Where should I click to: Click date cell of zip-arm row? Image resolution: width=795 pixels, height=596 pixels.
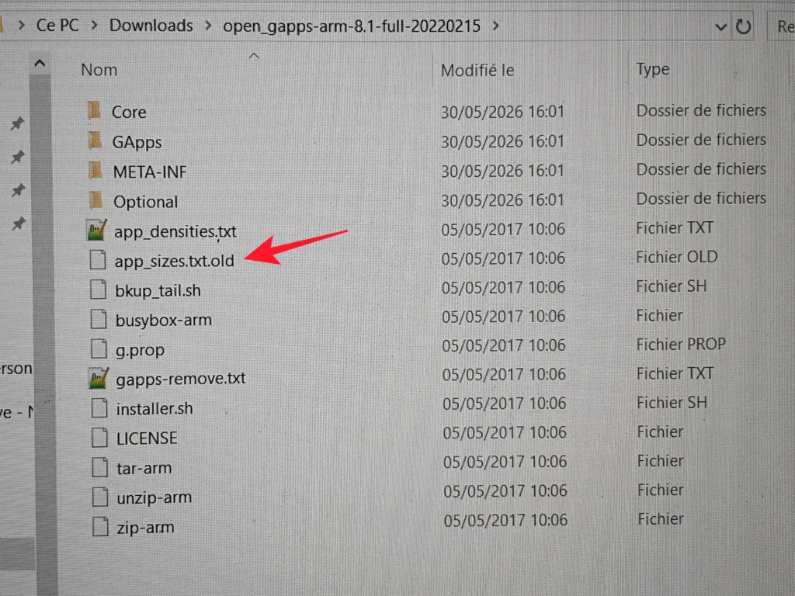point(505,520)
